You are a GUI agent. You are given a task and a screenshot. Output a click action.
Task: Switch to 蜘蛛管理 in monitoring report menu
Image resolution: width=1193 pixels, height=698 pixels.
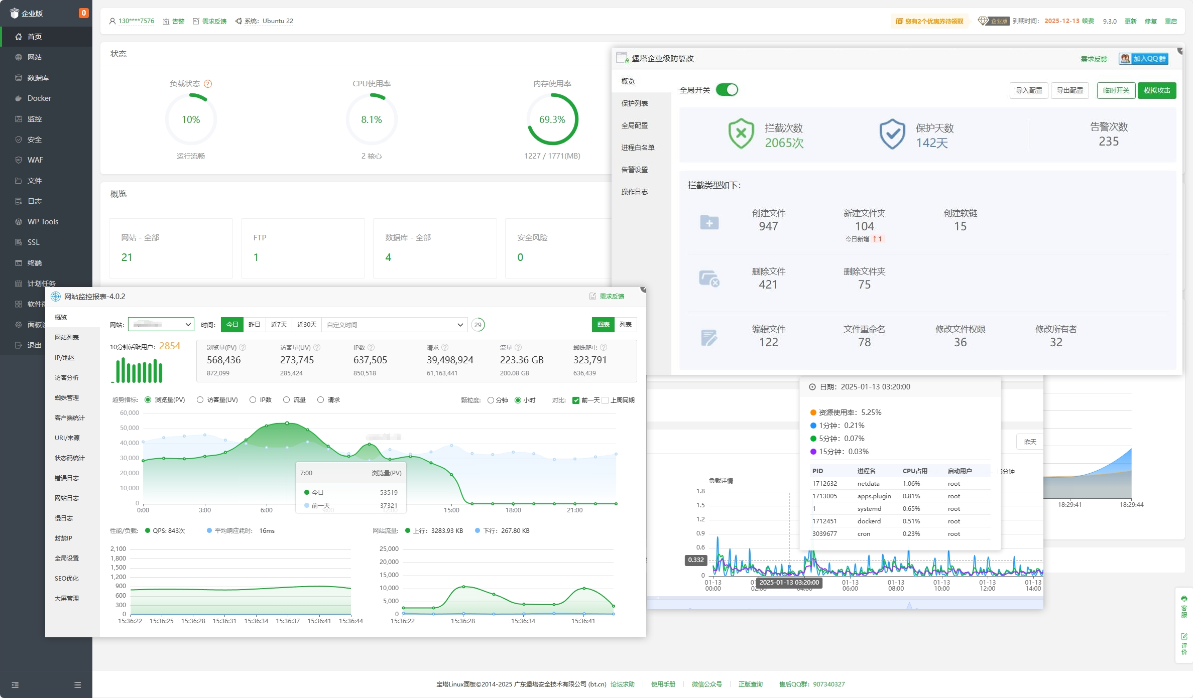click(x=67, y=398)
